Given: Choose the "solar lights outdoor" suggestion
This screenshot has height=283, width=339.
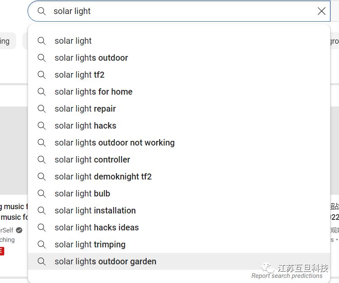Looking at the screenshot, I should [x=91, y=58].
